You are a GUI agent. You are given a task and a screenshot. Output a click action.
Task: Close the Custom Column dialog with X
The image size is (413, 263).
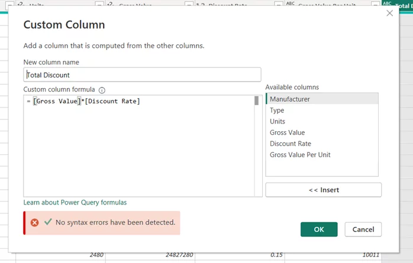click(x=389, y=13)
